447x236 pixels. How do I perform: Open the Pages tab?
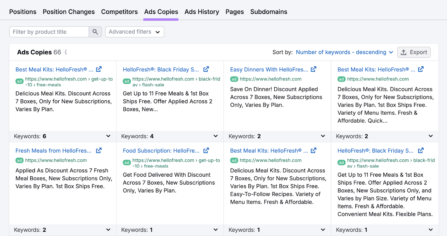click(235, 12)
